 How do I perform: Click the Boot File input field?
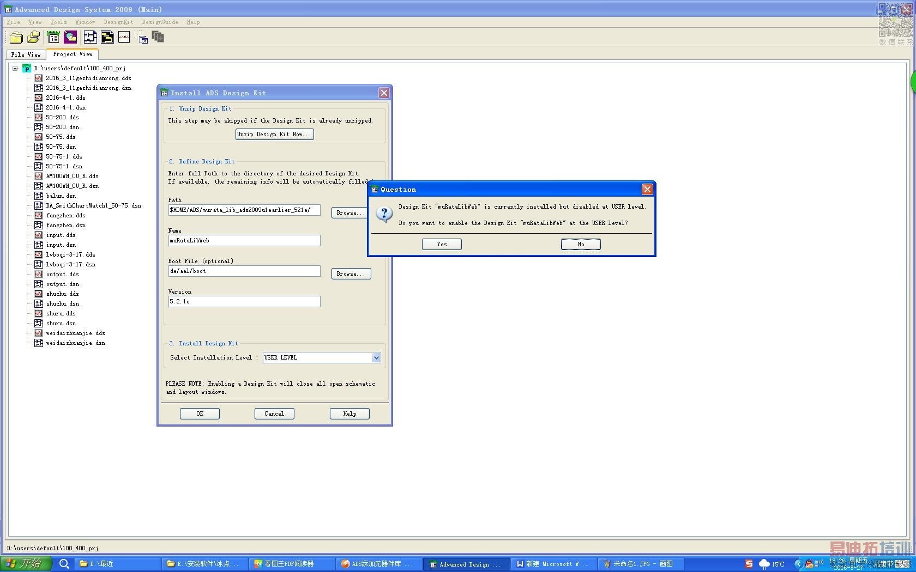[244, 271]
